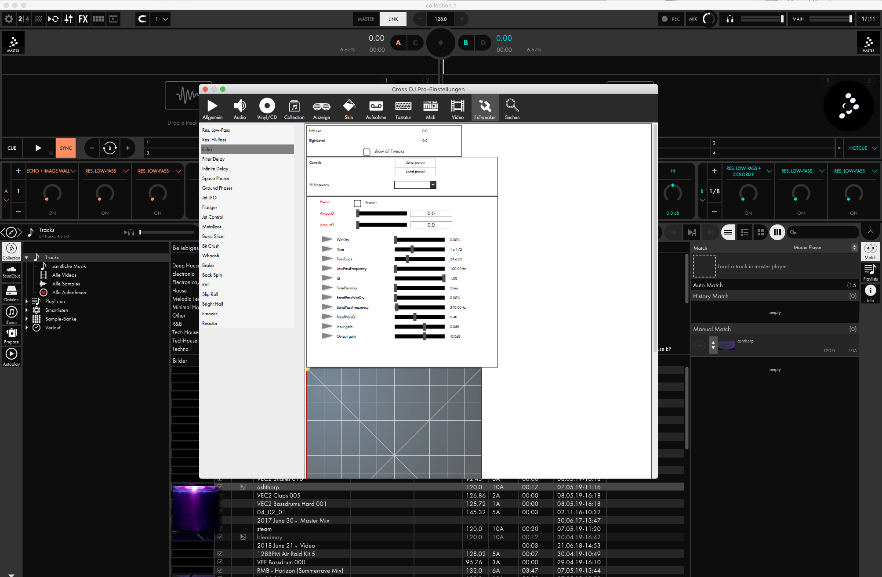Click the FX toolbar icon
The width and height of the screenshot is (882, 577).
83,19
